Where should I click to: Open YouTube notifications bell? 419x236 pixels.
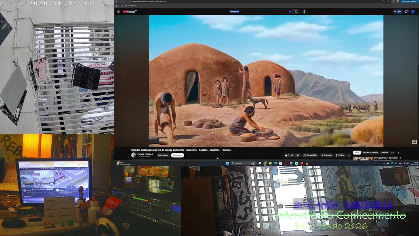[406, 11]
